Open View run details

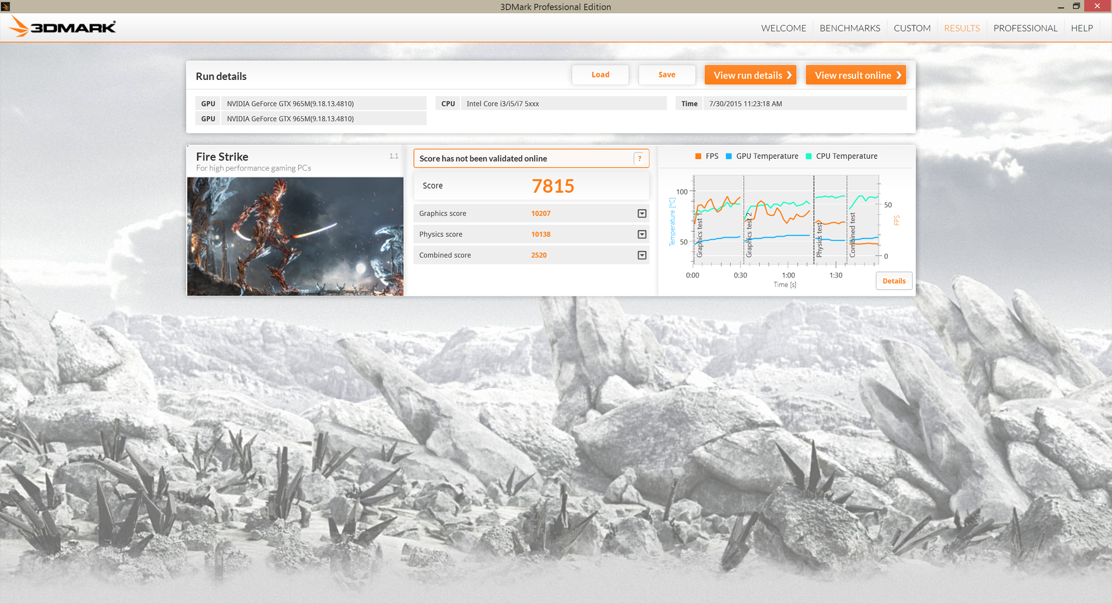pyautogui.click(x=751, y=75)
